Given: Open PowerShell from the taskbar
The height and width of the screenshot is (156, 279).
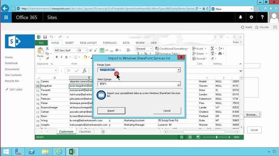Looking at the screenshot, I should point(32,152).
